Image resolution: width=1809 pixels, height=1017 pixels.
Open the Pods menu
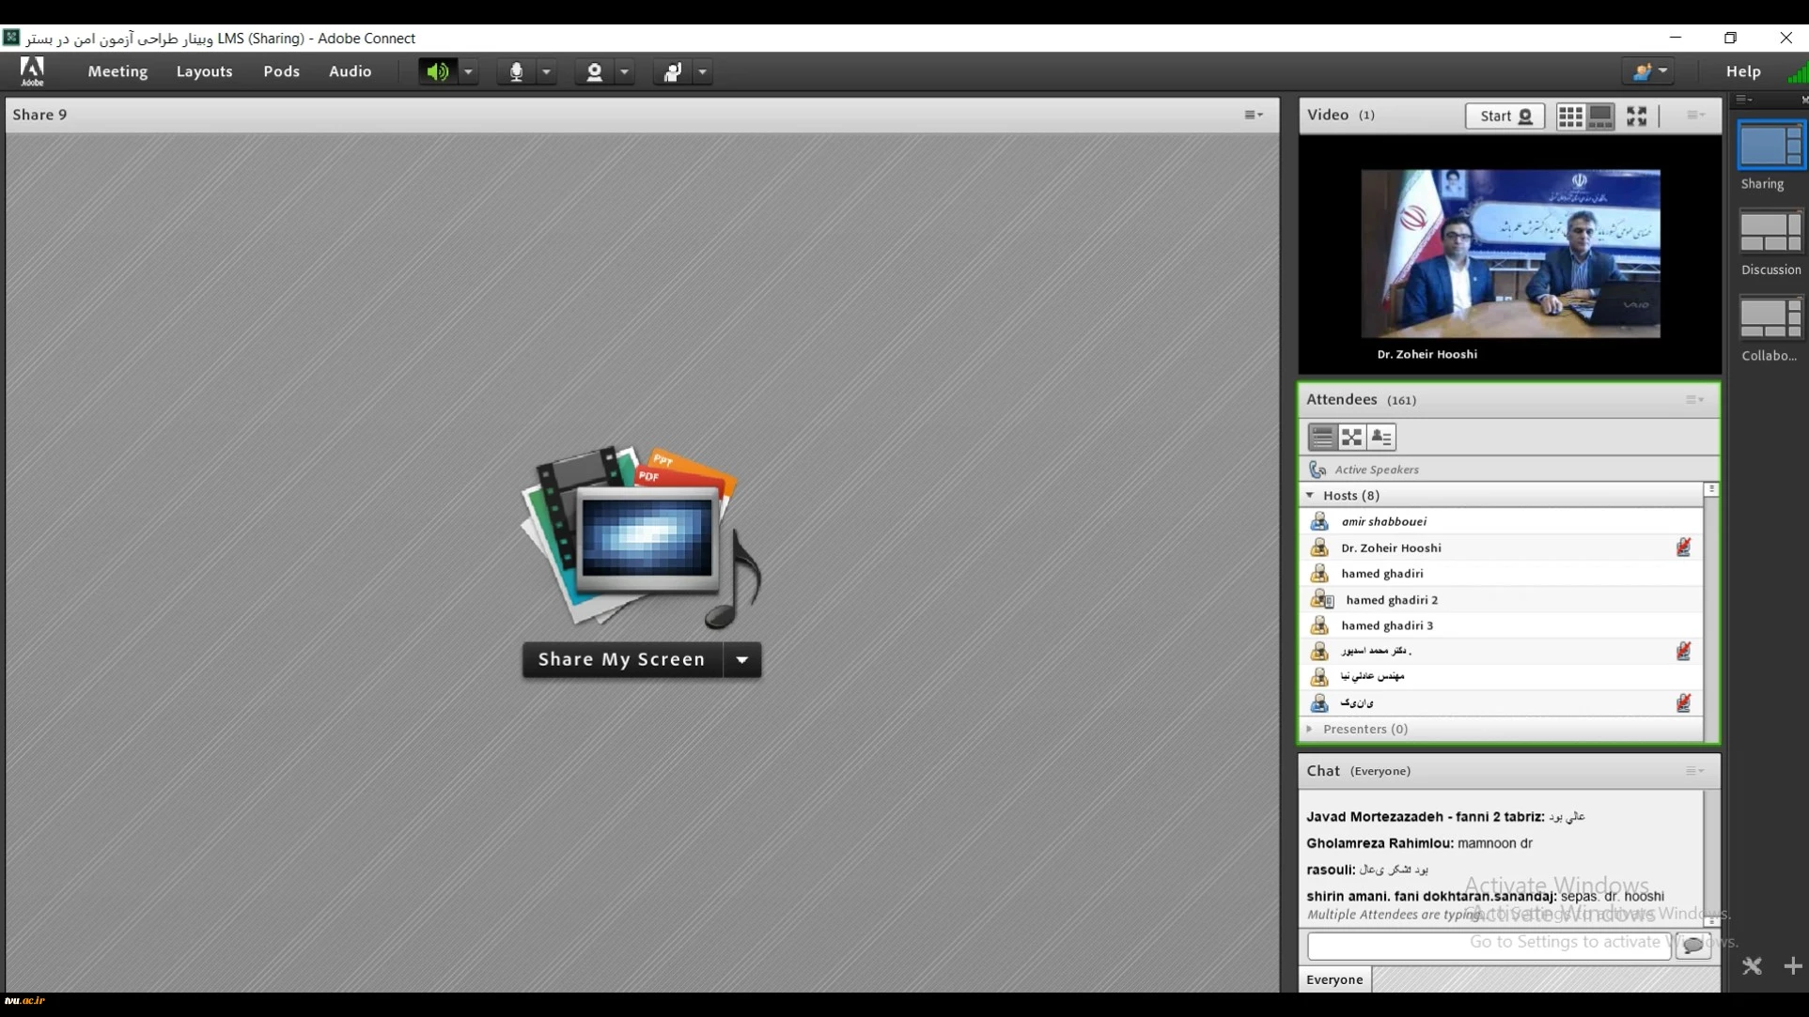tap(281, 71)
